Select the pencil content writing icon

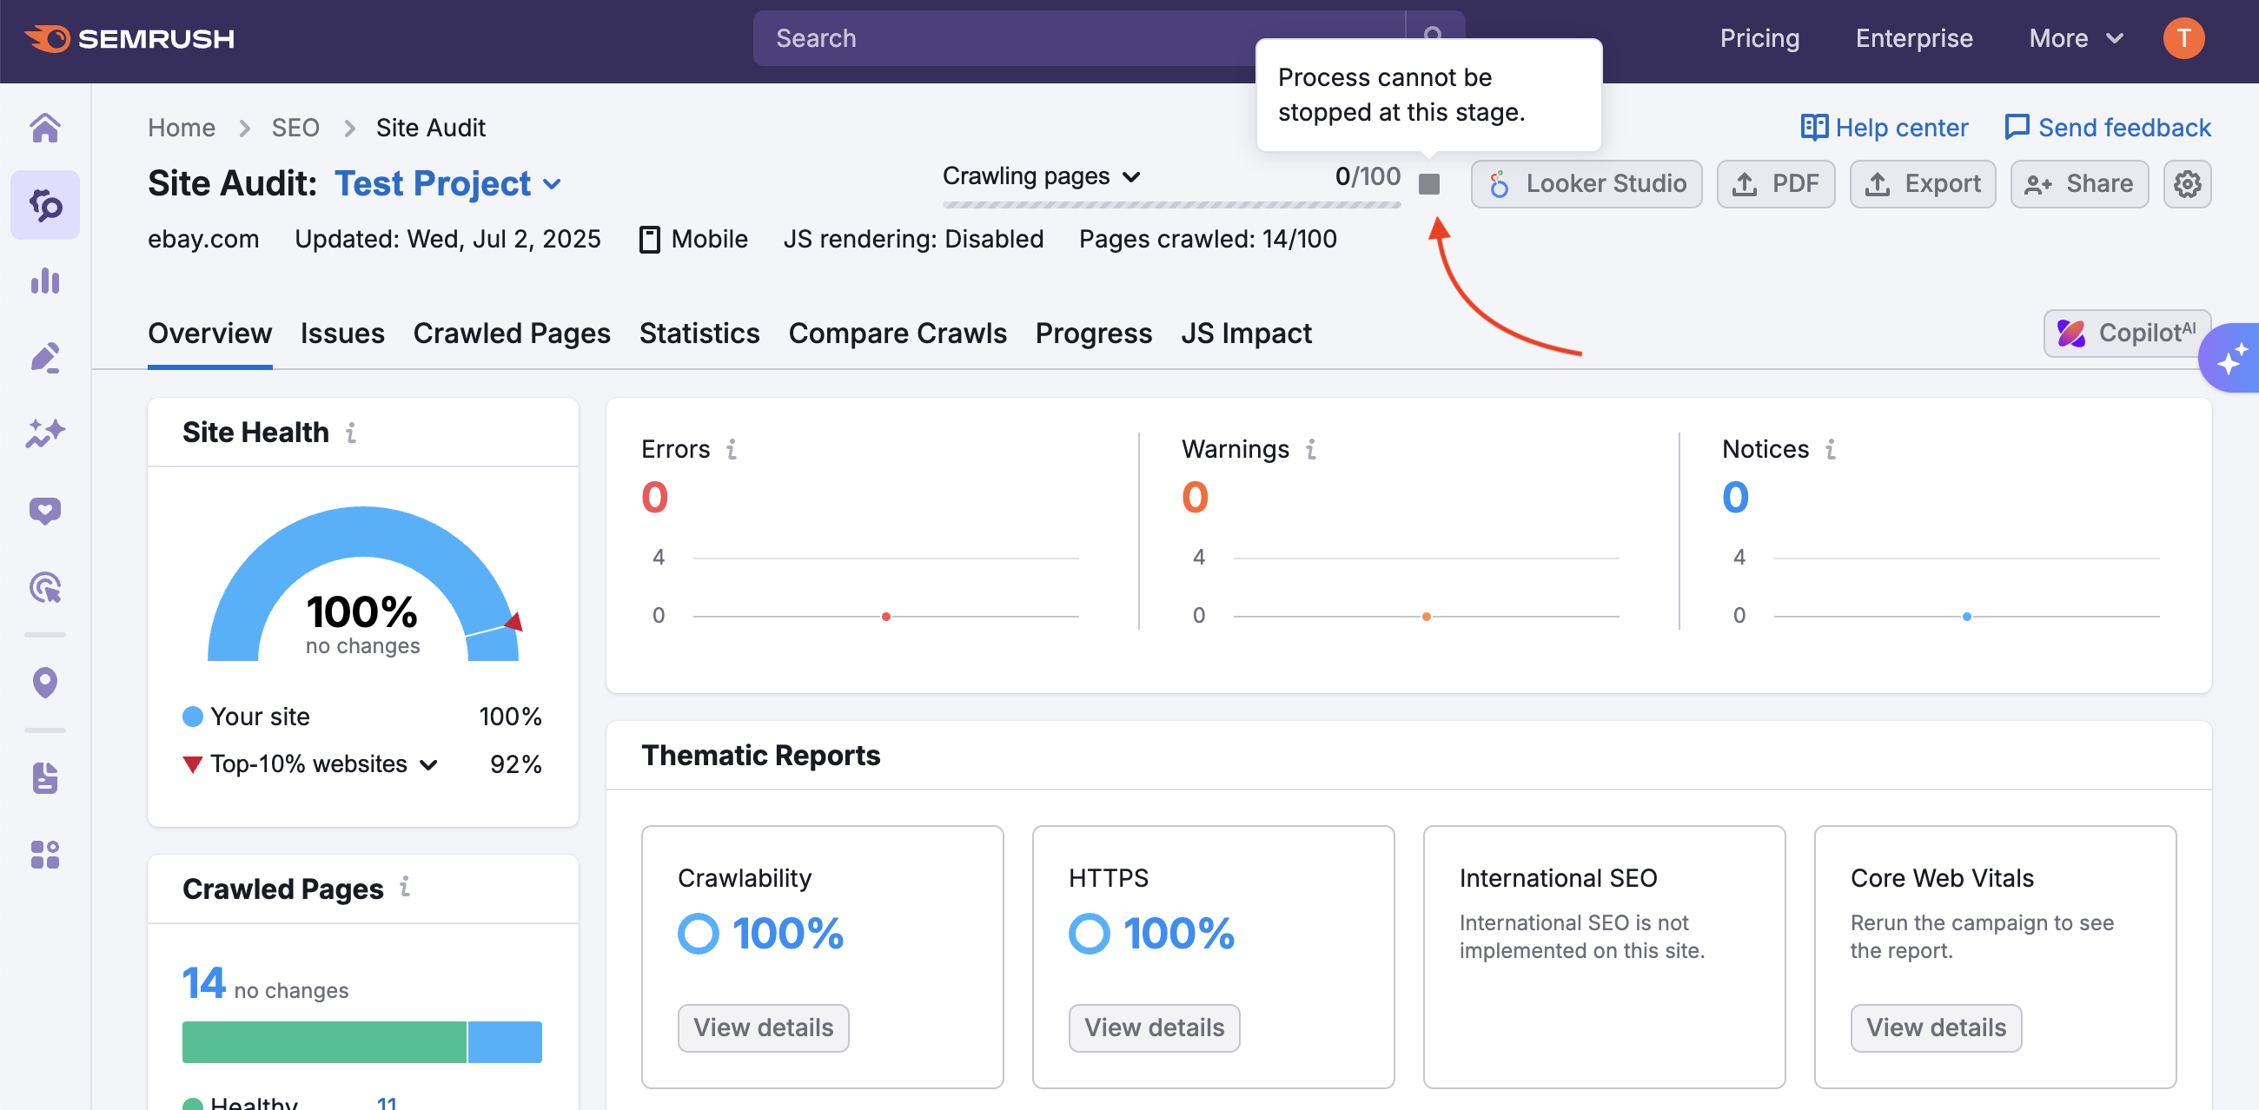[44, 357]
